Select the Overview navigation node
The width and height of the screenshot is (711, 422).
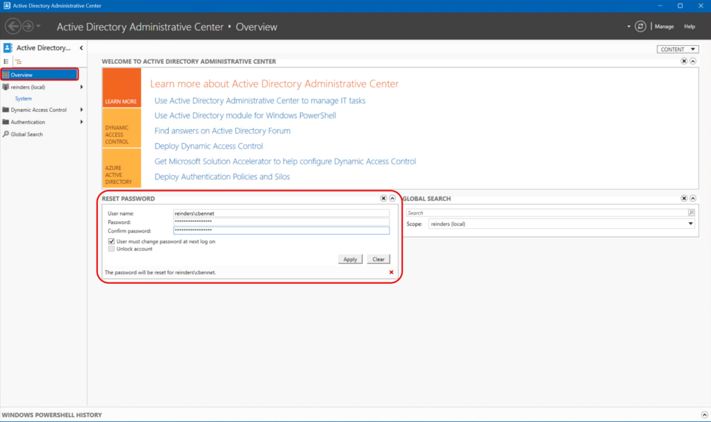(40, 74)
